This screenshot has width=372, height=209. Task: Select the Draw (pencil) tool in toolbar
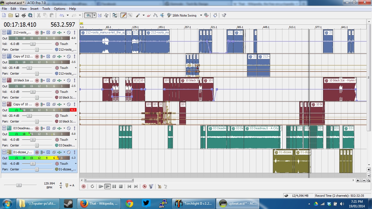tap(124, 16)
